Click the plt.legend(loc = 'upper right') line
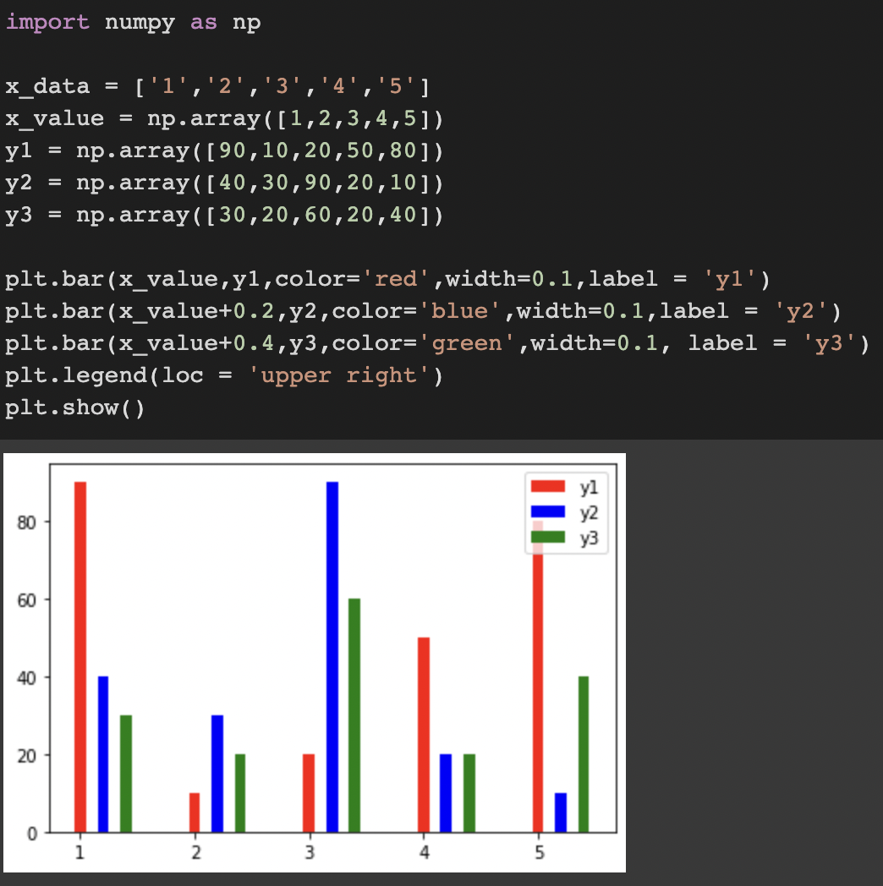 click(224, 375)
